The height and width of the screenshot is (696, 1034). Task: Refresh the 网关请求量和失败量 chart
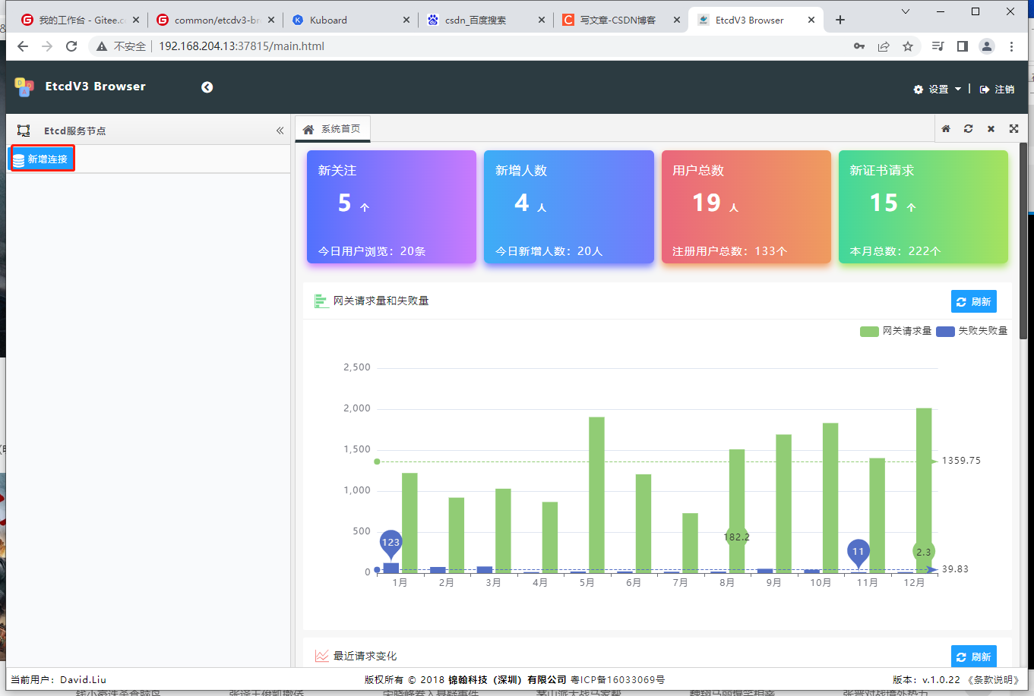point(973,301)
